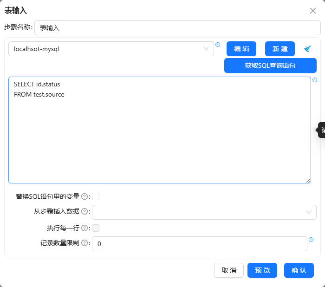Image resolution: width=325 pixels, height=287 pixels.
Task: Click the help icon next to 从步骤插入数据
Action: [x=84, y=212]
